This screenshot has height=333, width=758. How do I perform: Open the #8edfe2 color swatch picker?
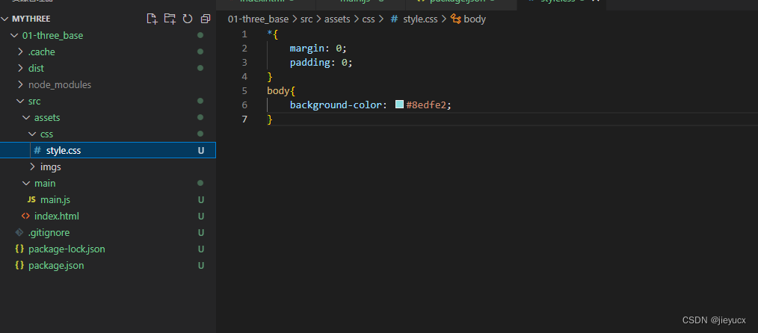tap(400, 105)
